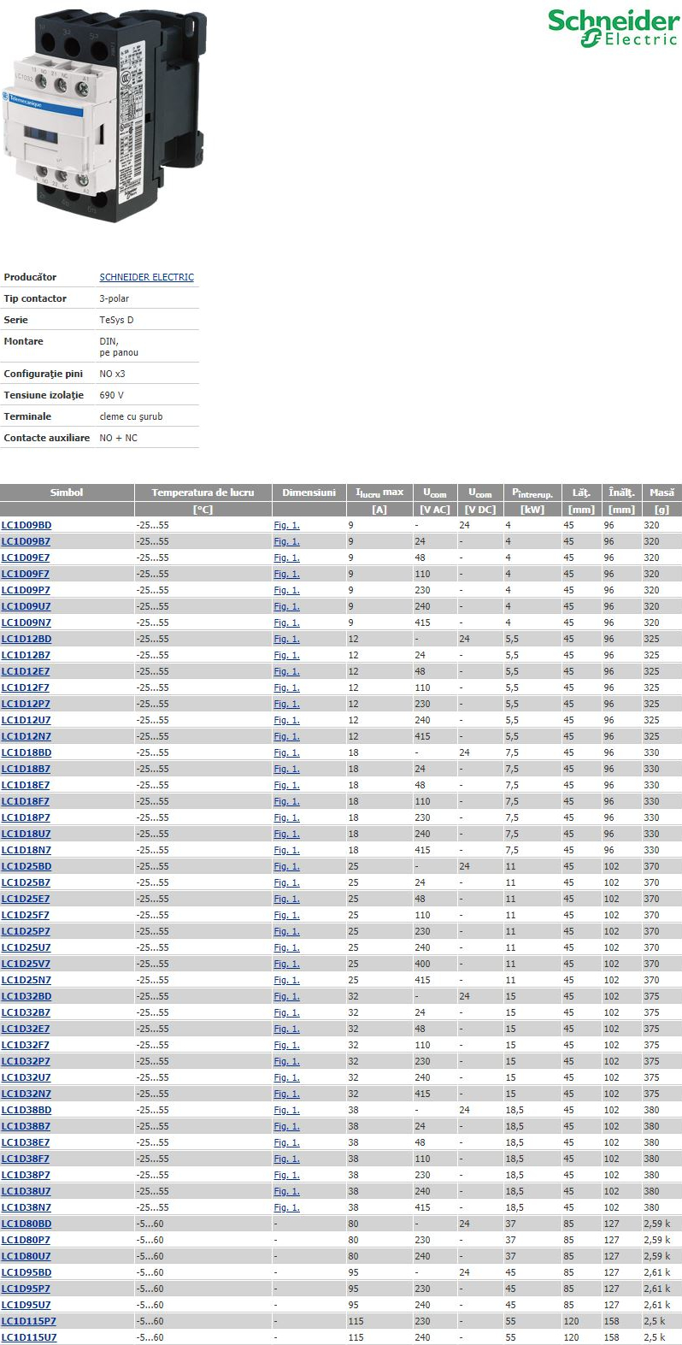Open product link LC1D12N7
The width and height of the screenshot is (682, 1345).
pos(26,736)
